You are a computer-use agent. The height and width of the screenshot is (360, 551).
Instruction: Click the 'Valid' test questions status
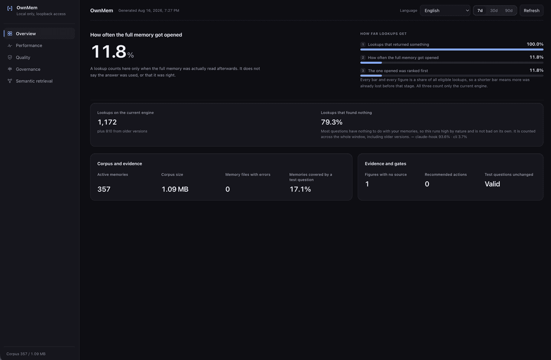[492, 184]
